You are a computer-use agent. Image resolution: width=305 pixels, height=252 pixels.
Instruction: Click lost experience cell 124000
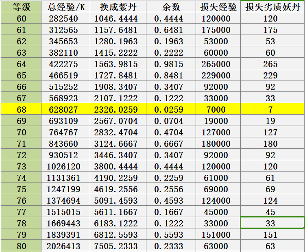(218, 200)
